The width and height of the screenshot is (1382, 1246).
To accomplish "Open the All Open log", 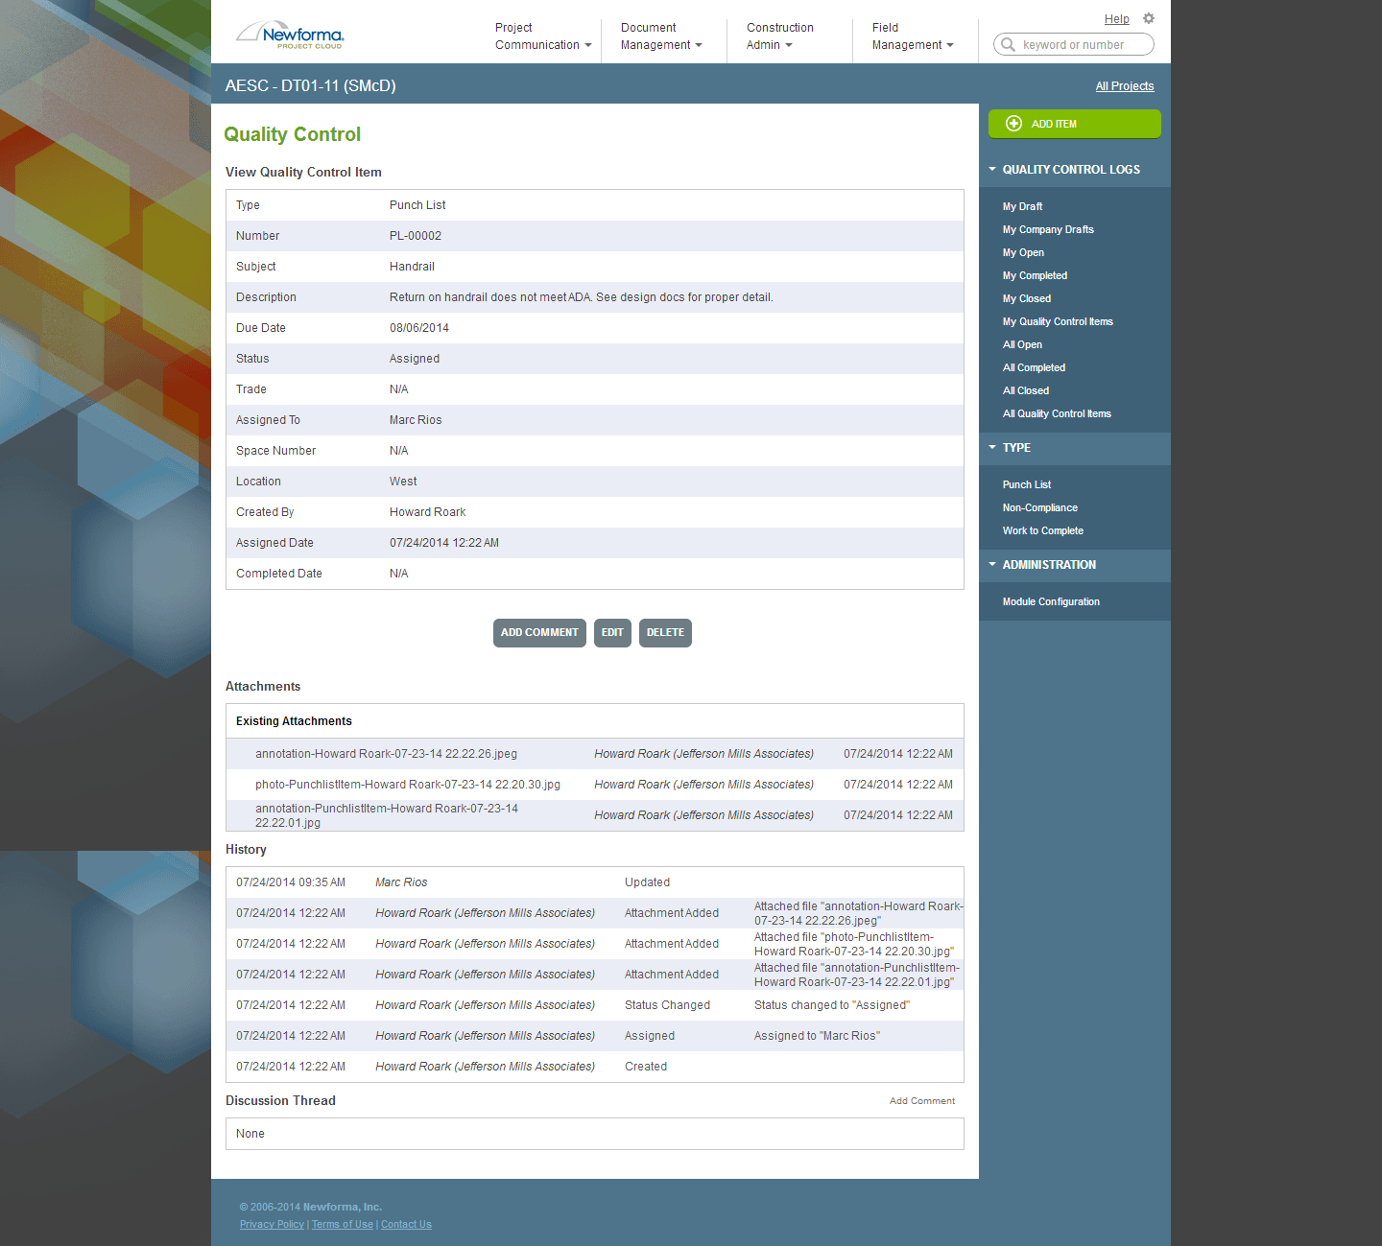I will click(1022, 344).
